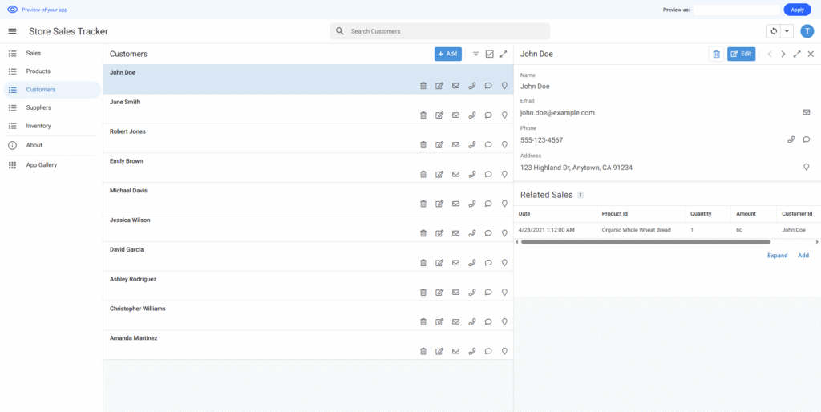
Task: Click the Expand link under Related Sales
Action: tap(777, 256)
